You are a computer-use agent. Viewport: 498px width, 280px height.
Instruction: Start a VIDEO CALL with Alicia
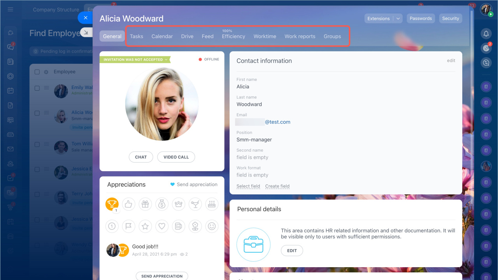point(176,157)
